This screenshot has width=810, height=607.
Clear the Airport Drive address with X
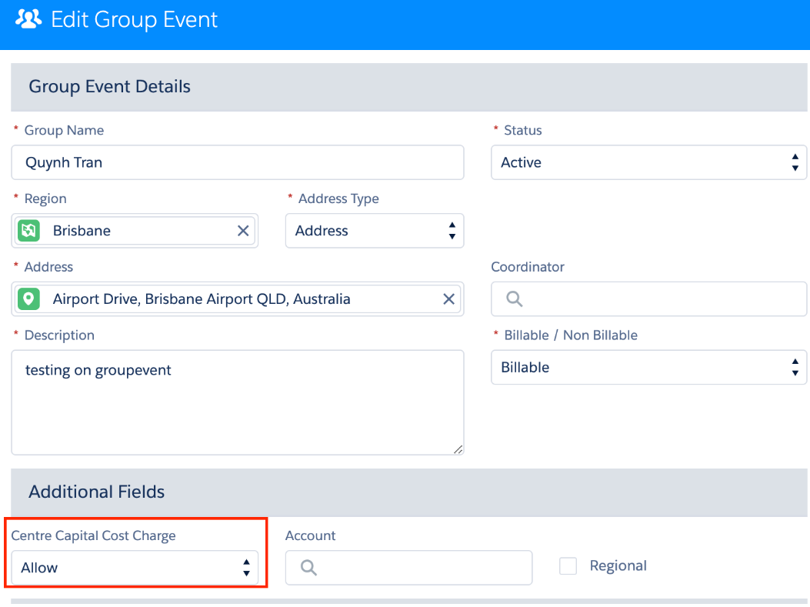[449, 299]
